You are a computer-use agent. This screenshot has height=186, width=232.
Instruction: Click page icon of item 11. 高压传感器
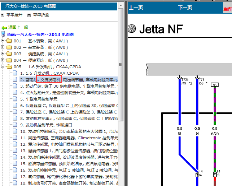(15, 138)
